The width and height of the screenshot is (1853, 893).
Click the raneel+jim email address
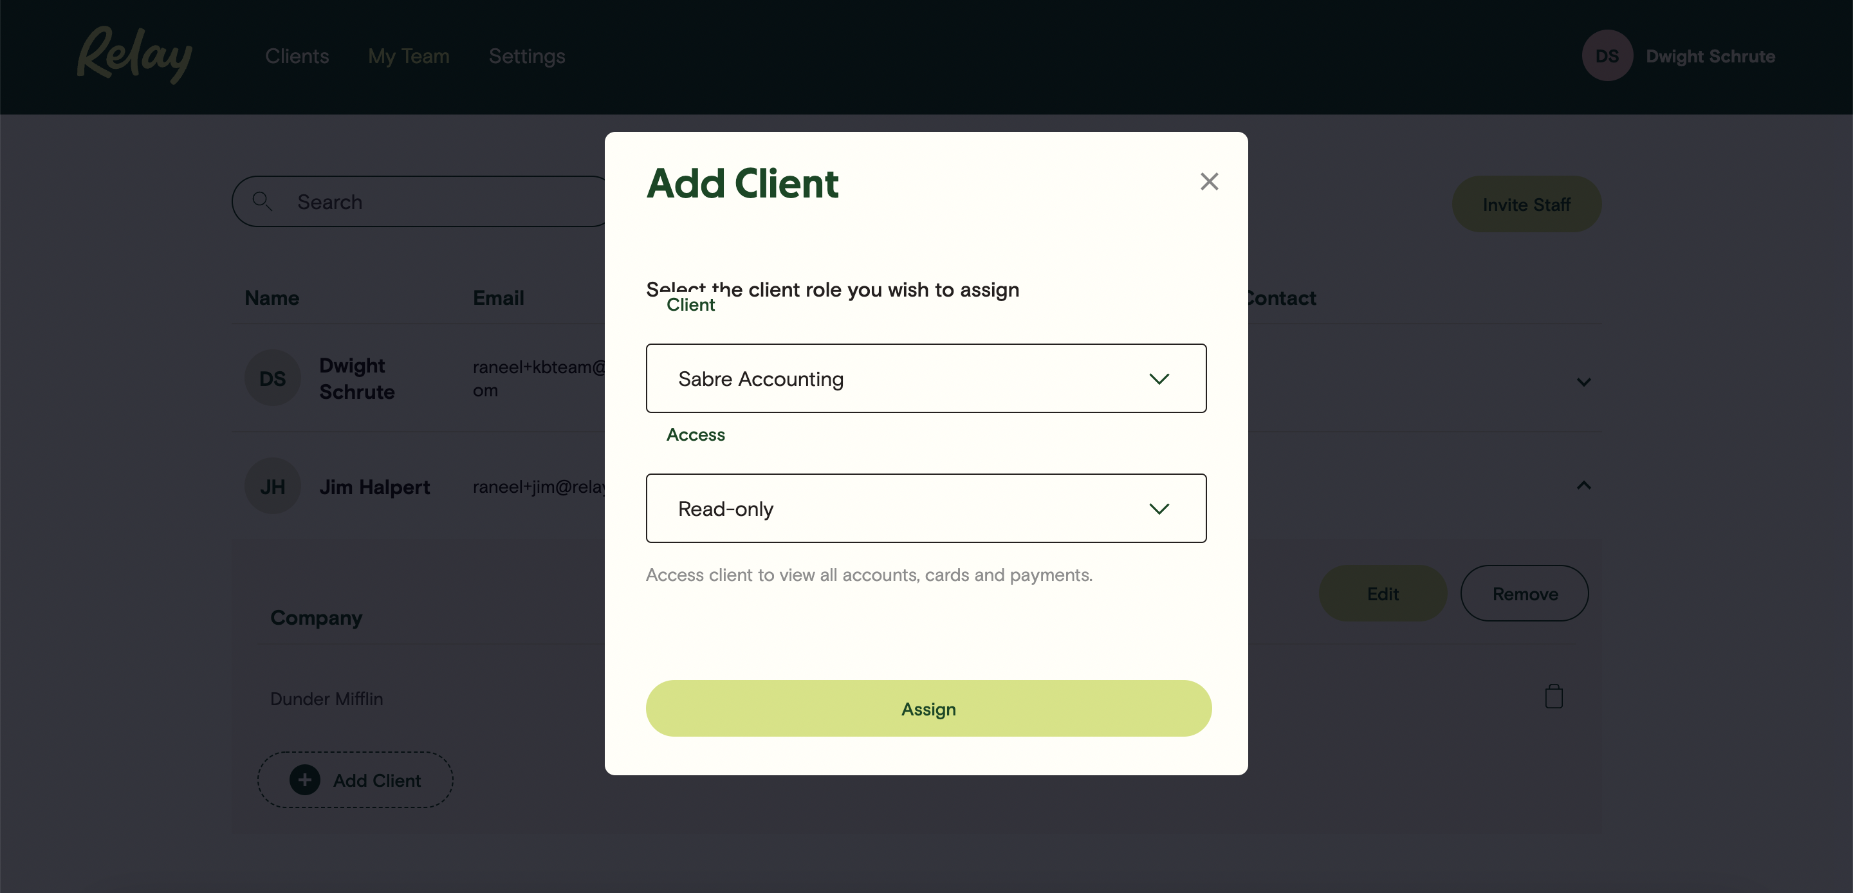pos(539,487)
